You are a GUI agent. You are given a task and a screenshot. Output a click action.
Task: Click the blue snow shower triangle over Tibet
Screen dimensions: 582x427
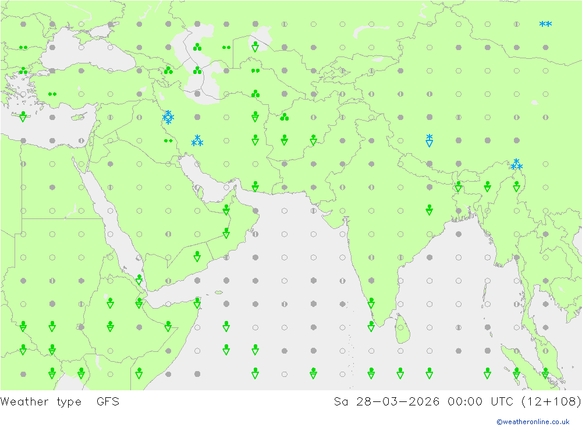tap(430, 140)
